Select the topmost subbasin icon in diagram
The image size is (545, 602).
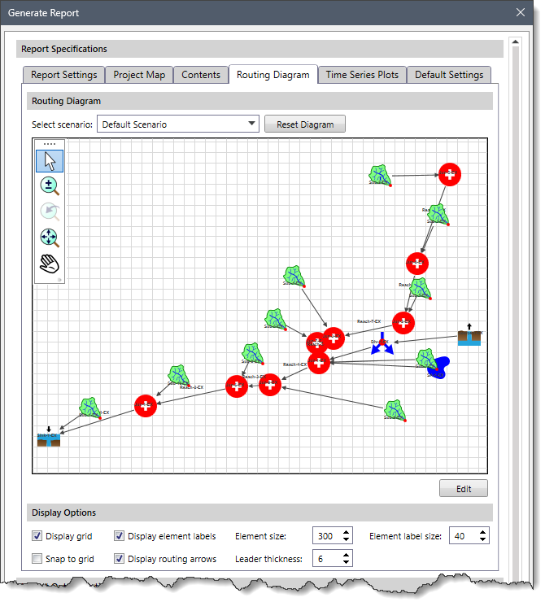tap(380, 176)
